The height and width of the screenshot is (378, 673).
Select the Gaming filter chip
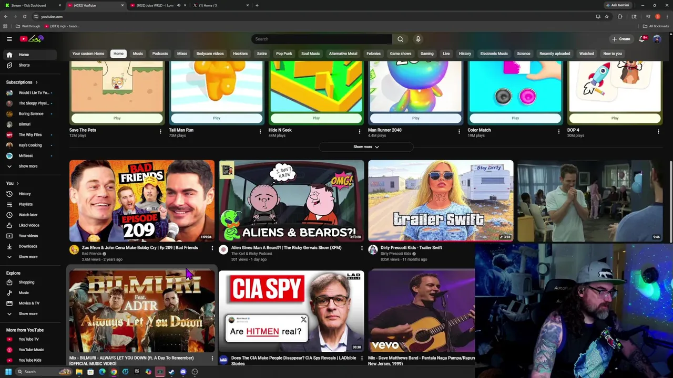pyautogui.click(x=427, y=54)
